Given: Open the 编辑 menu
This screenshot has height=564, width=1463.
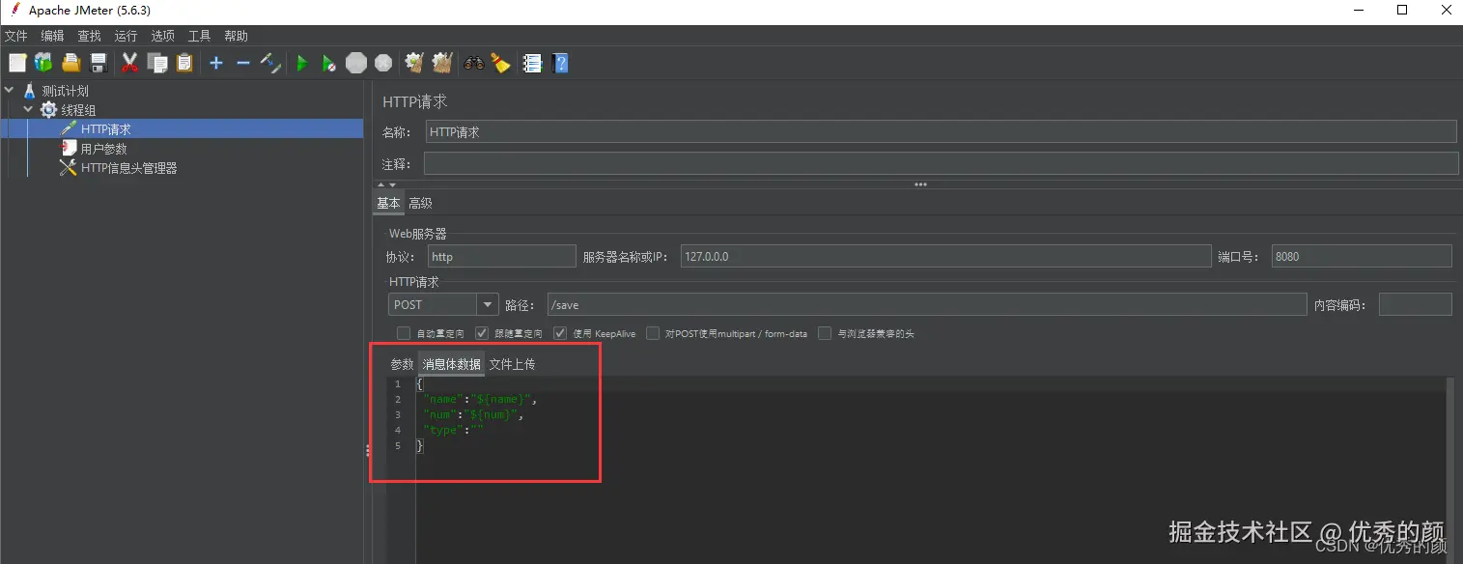Looking at the screenshot, I should click(52, 36).
